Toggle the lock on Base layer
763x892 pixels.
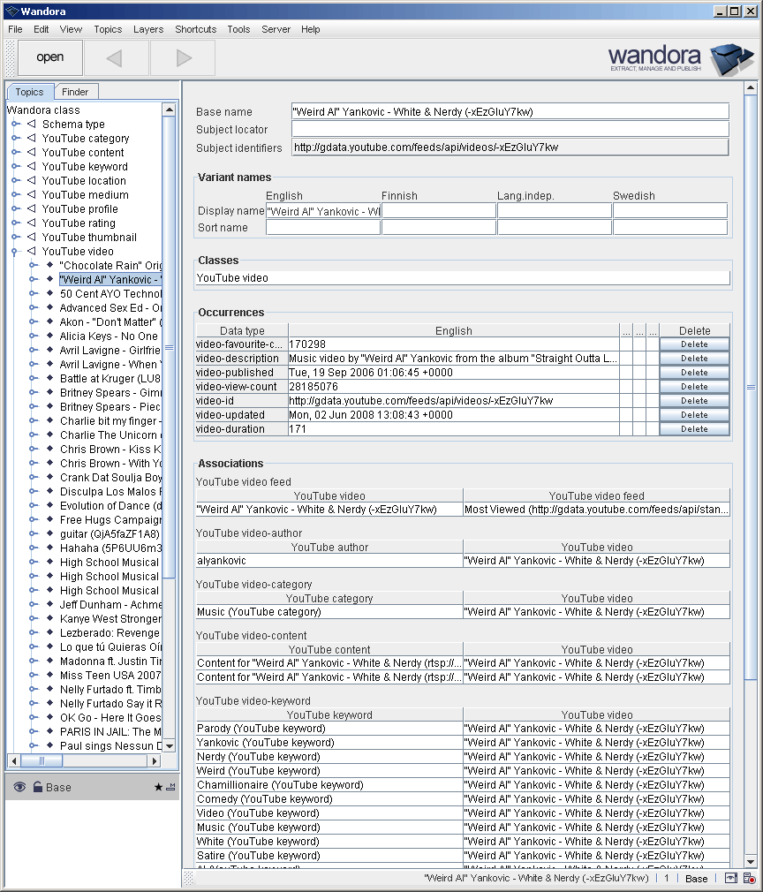[38, 787]
